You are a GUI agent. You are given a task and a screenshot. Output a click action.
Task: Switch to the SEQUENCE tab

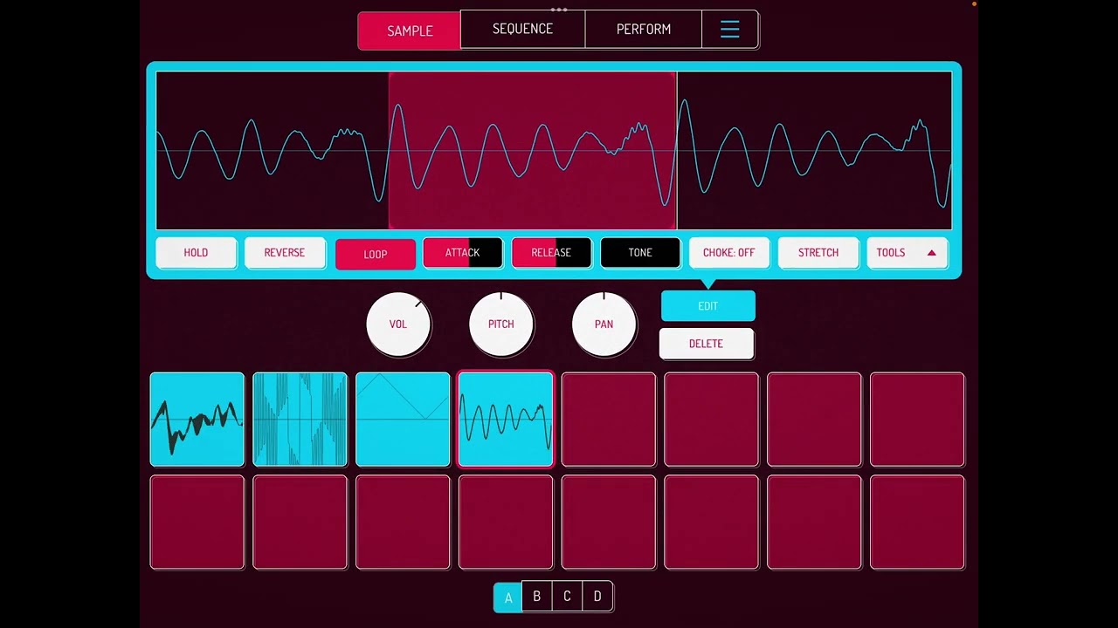522,29
